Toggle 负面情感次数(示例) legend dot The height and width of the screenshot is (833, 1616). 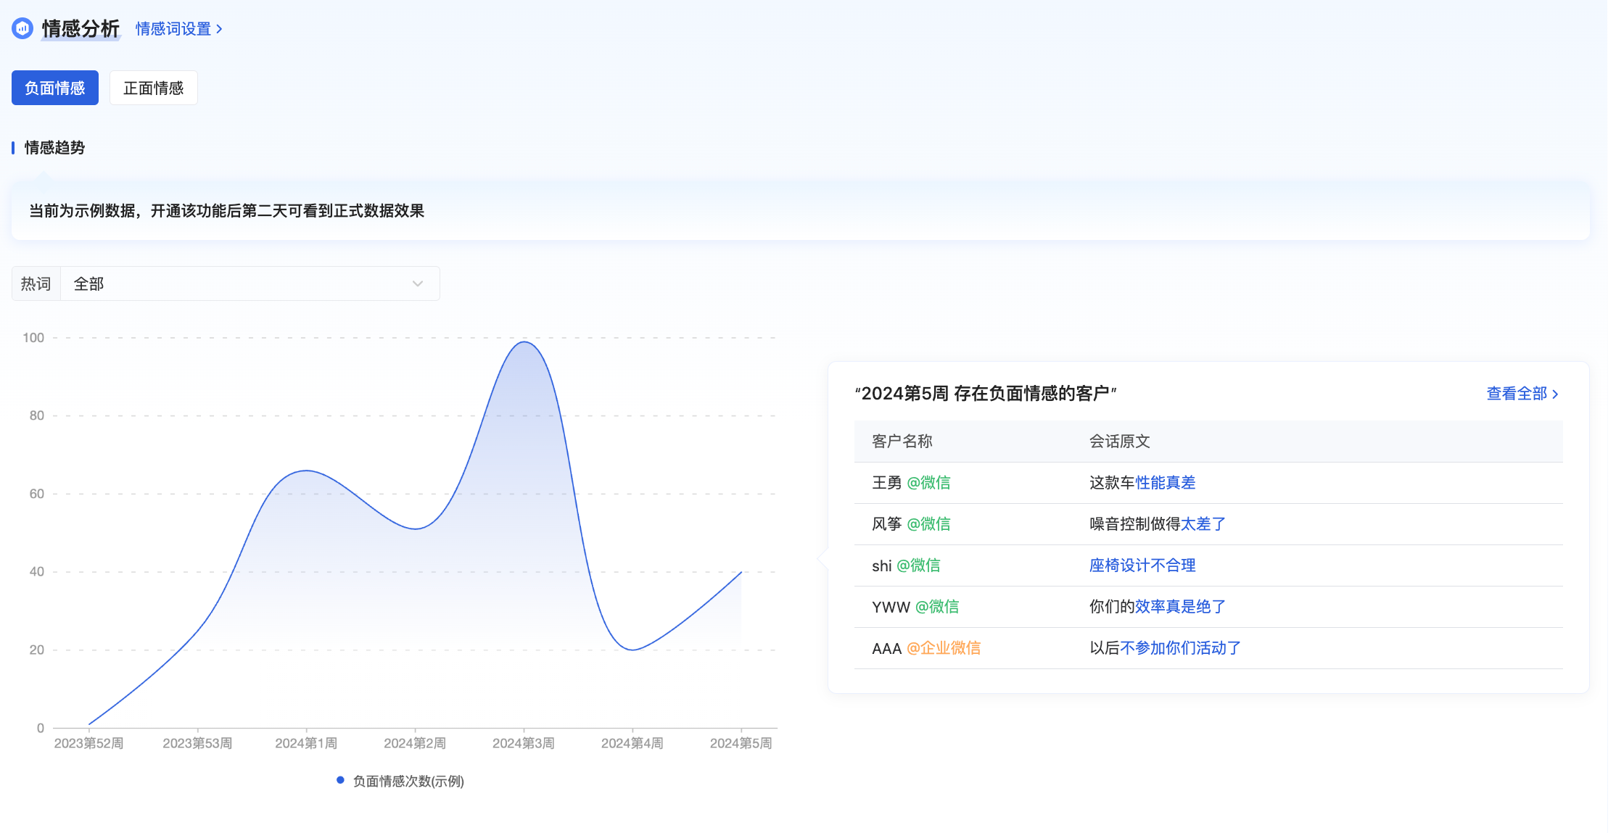[x=340, y=780]
